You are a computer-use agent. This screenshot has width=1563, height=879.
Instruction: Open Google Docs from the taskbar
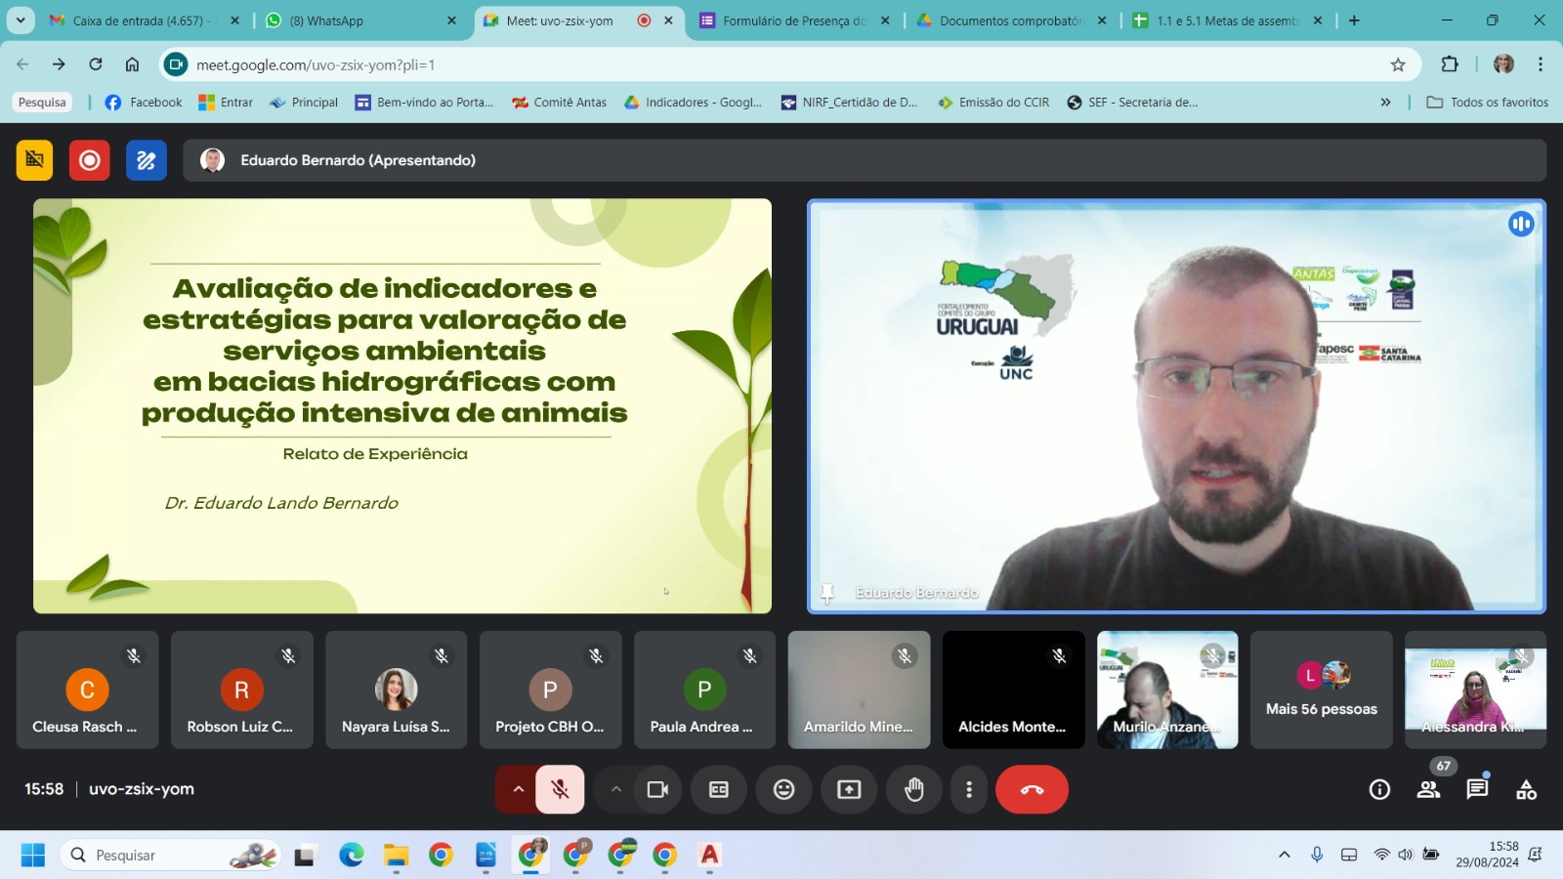point(486,856)
